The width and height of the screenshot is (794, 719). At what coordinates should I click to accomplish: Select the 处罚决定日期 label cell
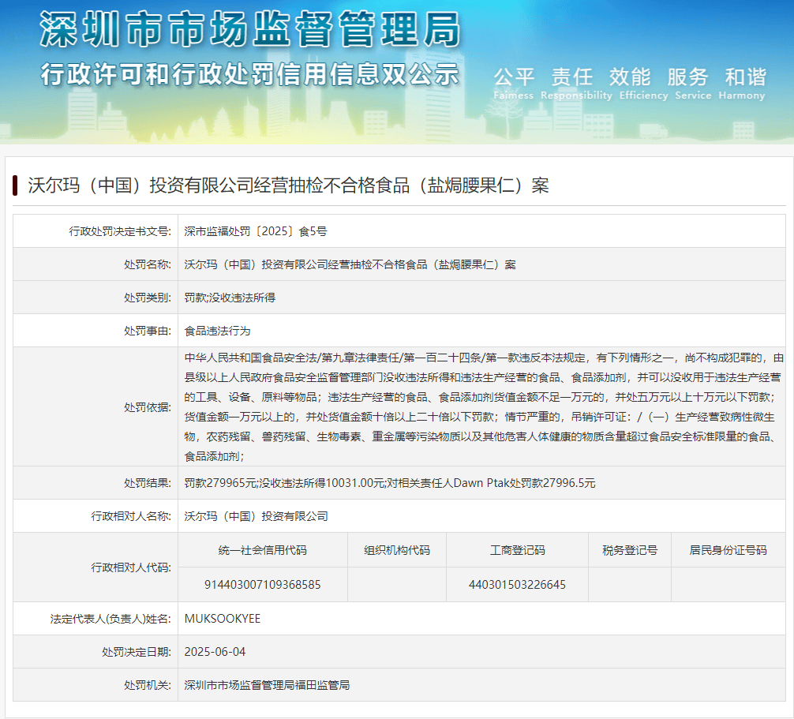pos(96,652)
